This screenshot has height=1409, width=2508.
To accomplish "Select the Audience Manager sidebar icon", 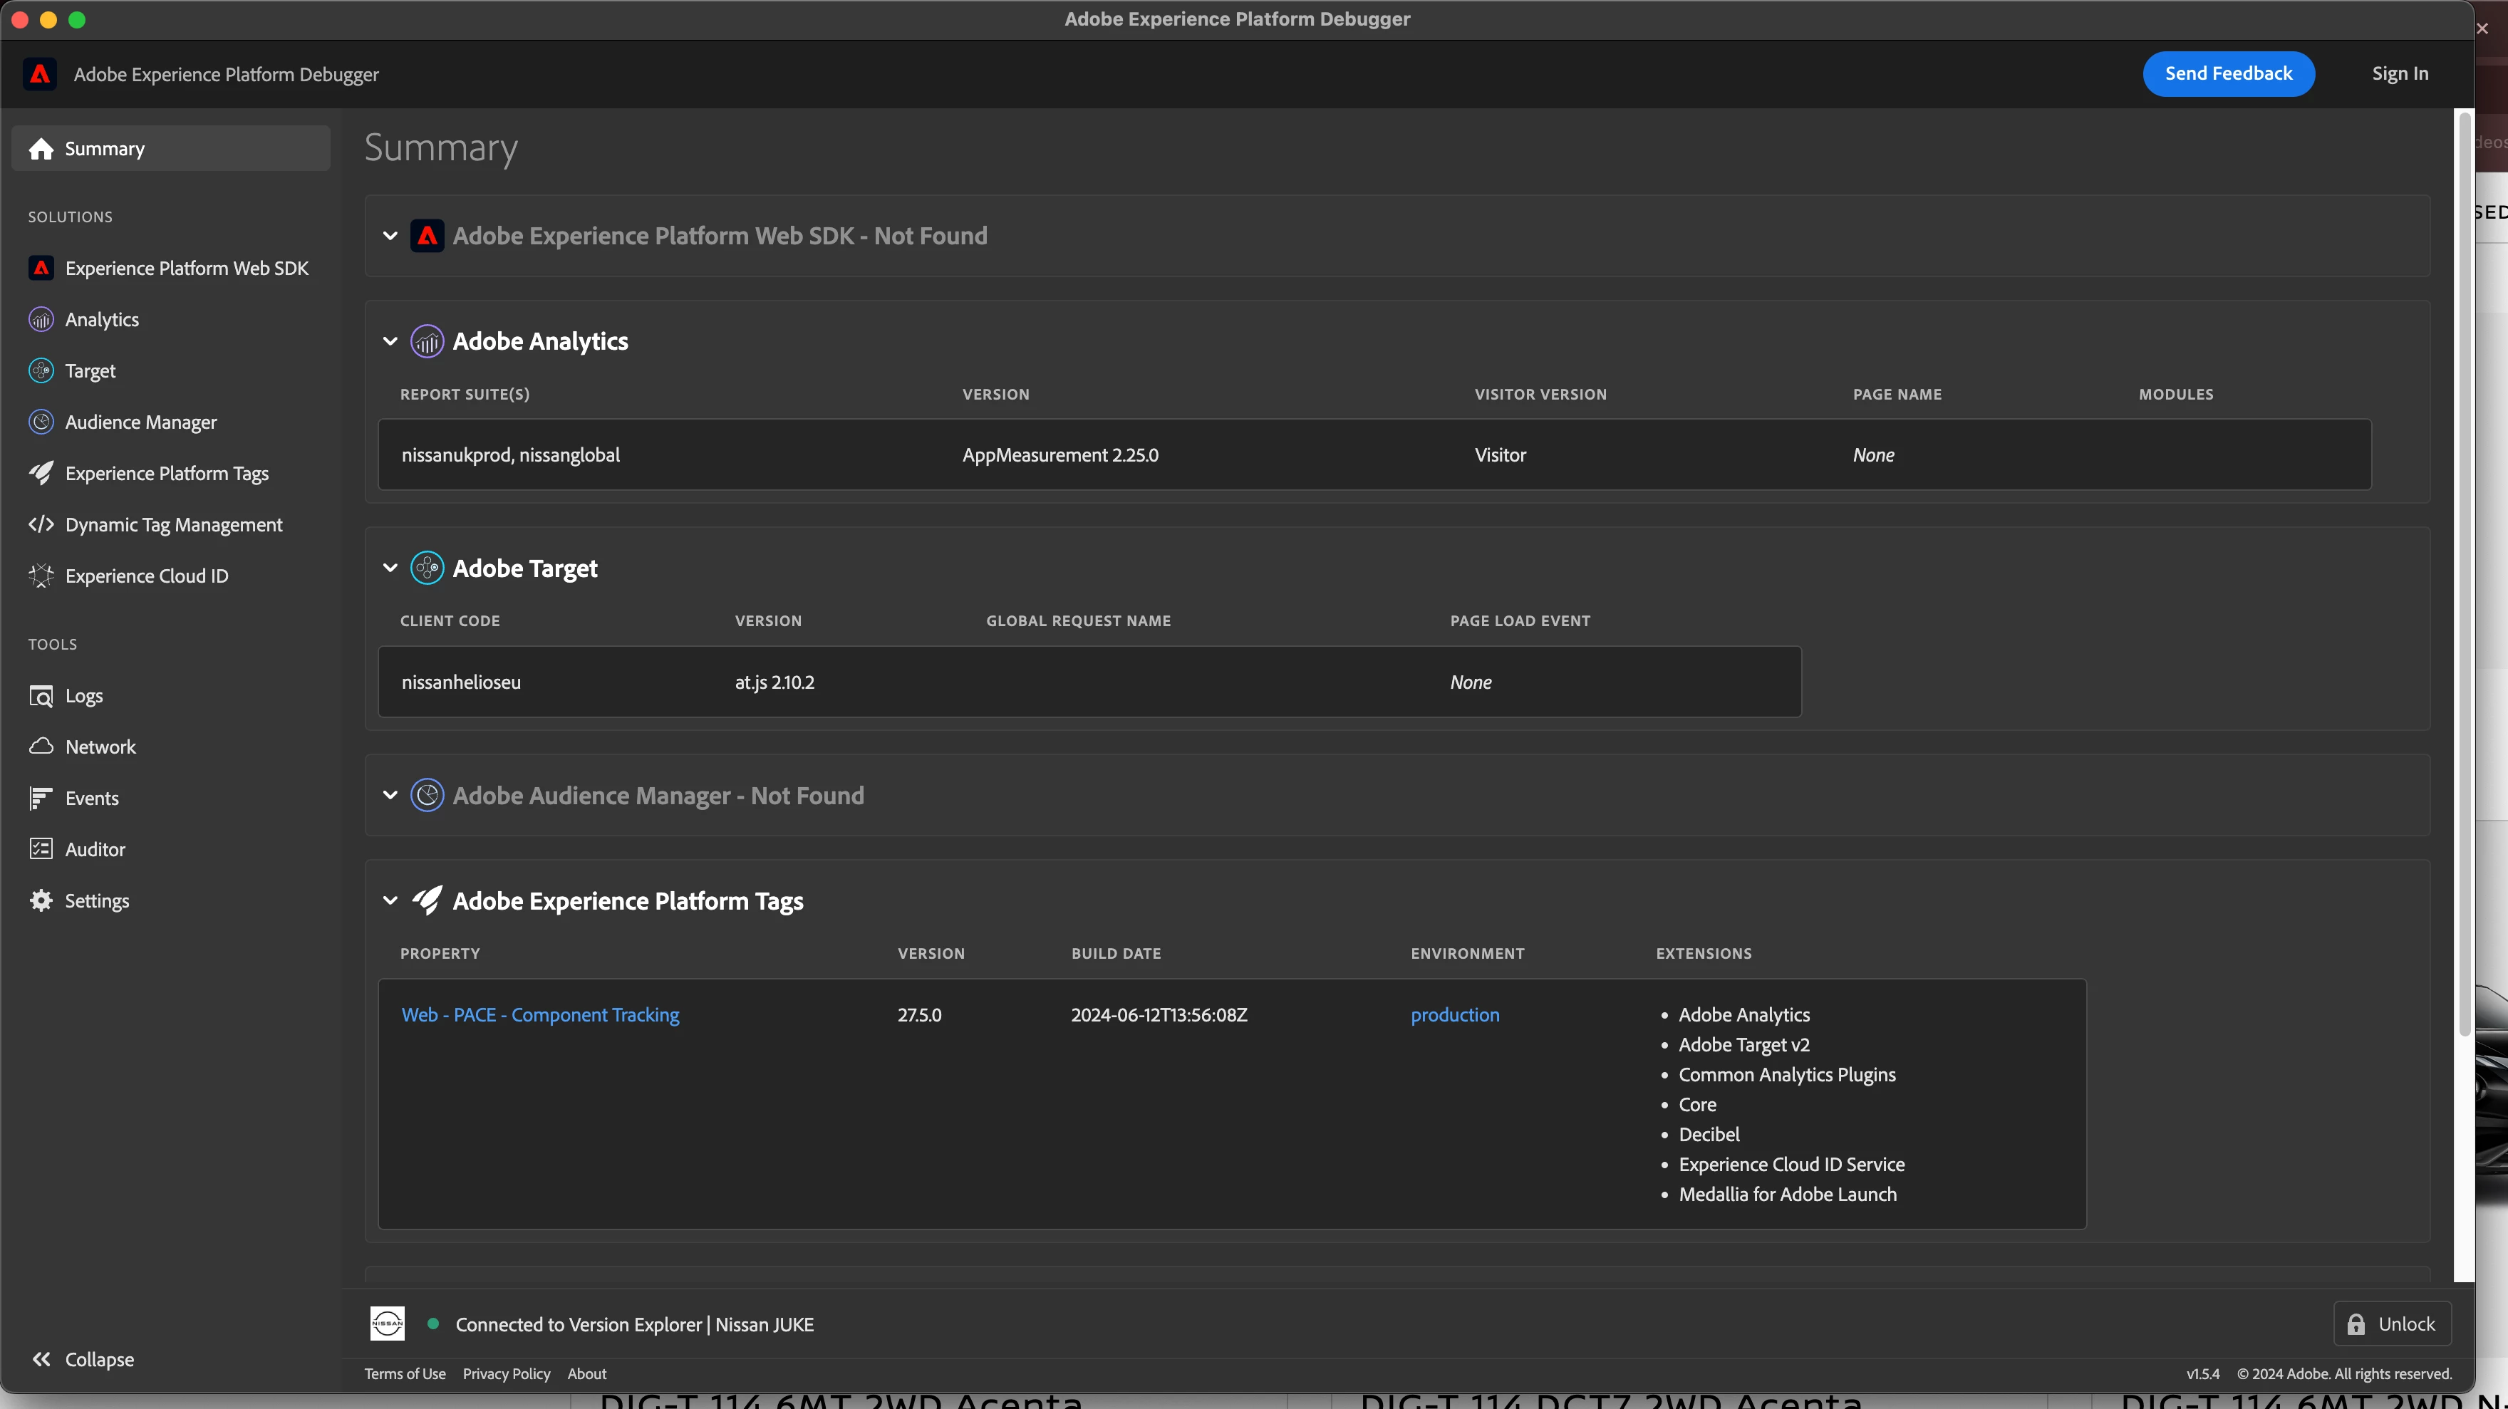I will click(41, 422).
